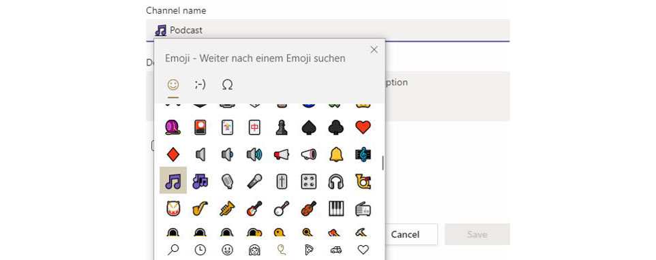Pick the red diamond suit emoji
656x260 pixels.
(173, 155)
